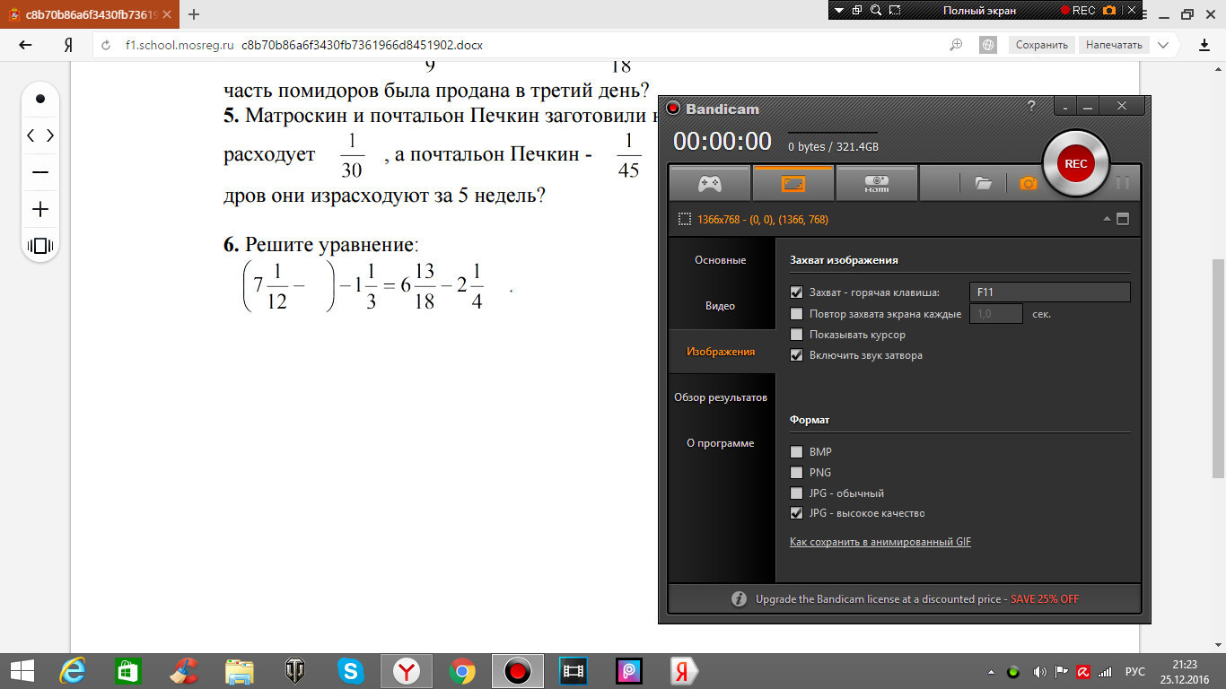Select the HDMI device recording mode
This screenshot has height=689, width=1226.
coord(876,183)
